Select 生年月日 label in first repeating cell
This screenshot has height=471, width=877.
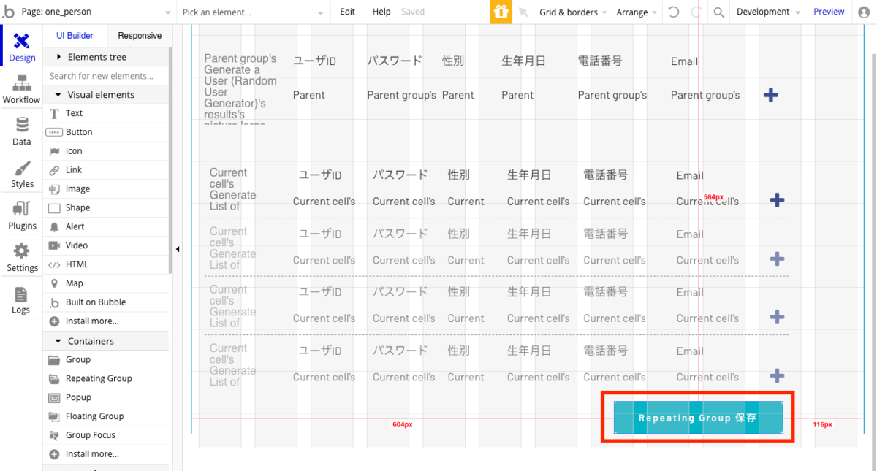point(529,175)
